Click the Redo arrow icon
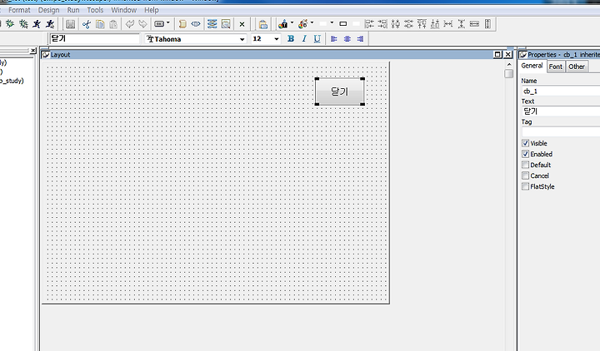The image size is (600, 351). [142, 24]
